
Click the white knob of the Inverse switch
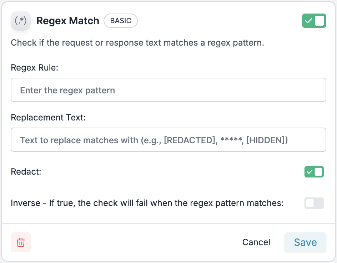tap(310, 203)
